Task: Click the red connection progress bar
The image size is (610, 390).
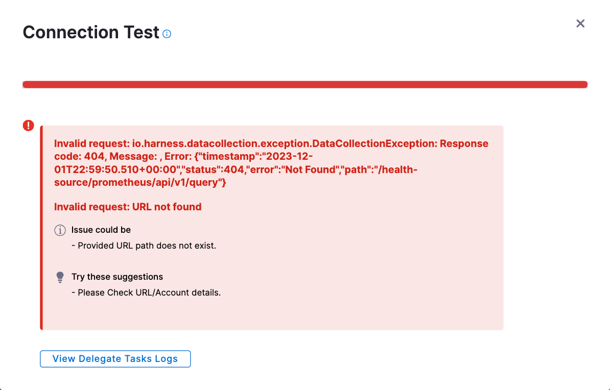Action: tap(305, 84)
